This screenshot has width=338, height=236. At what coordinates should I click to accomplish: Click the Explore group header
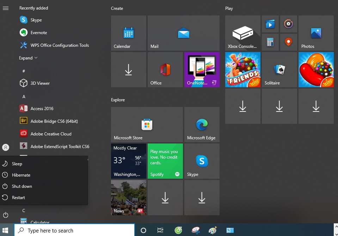(118, 100)
